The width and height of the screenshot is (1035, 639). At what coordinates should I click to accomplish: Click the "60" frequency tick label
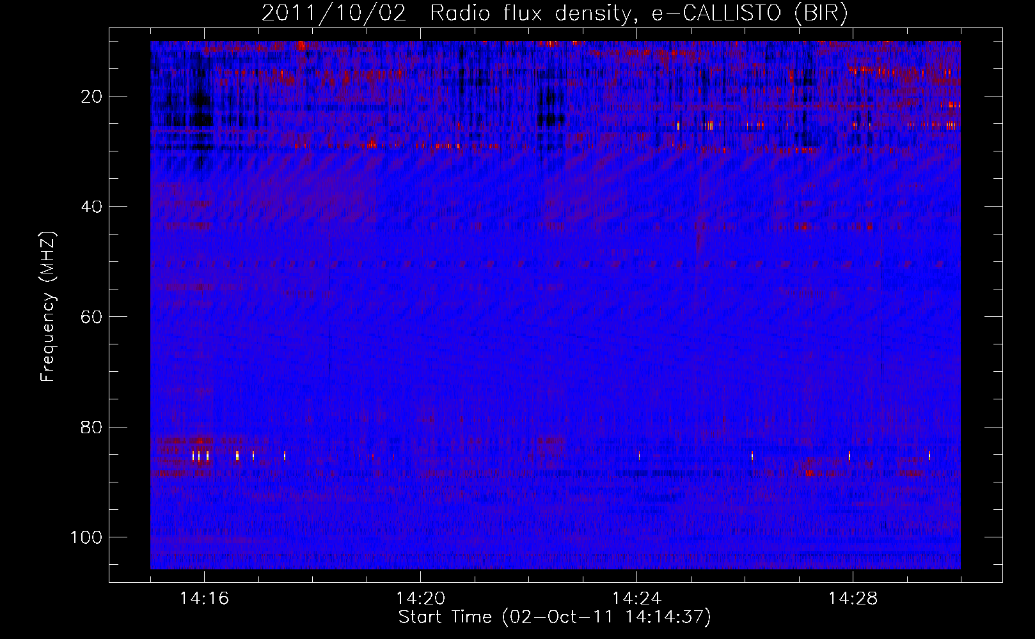click(91, 317)
